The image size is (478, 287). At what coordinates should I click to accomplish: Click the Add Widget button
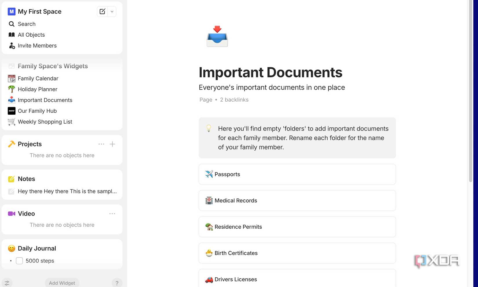point(62,283)
